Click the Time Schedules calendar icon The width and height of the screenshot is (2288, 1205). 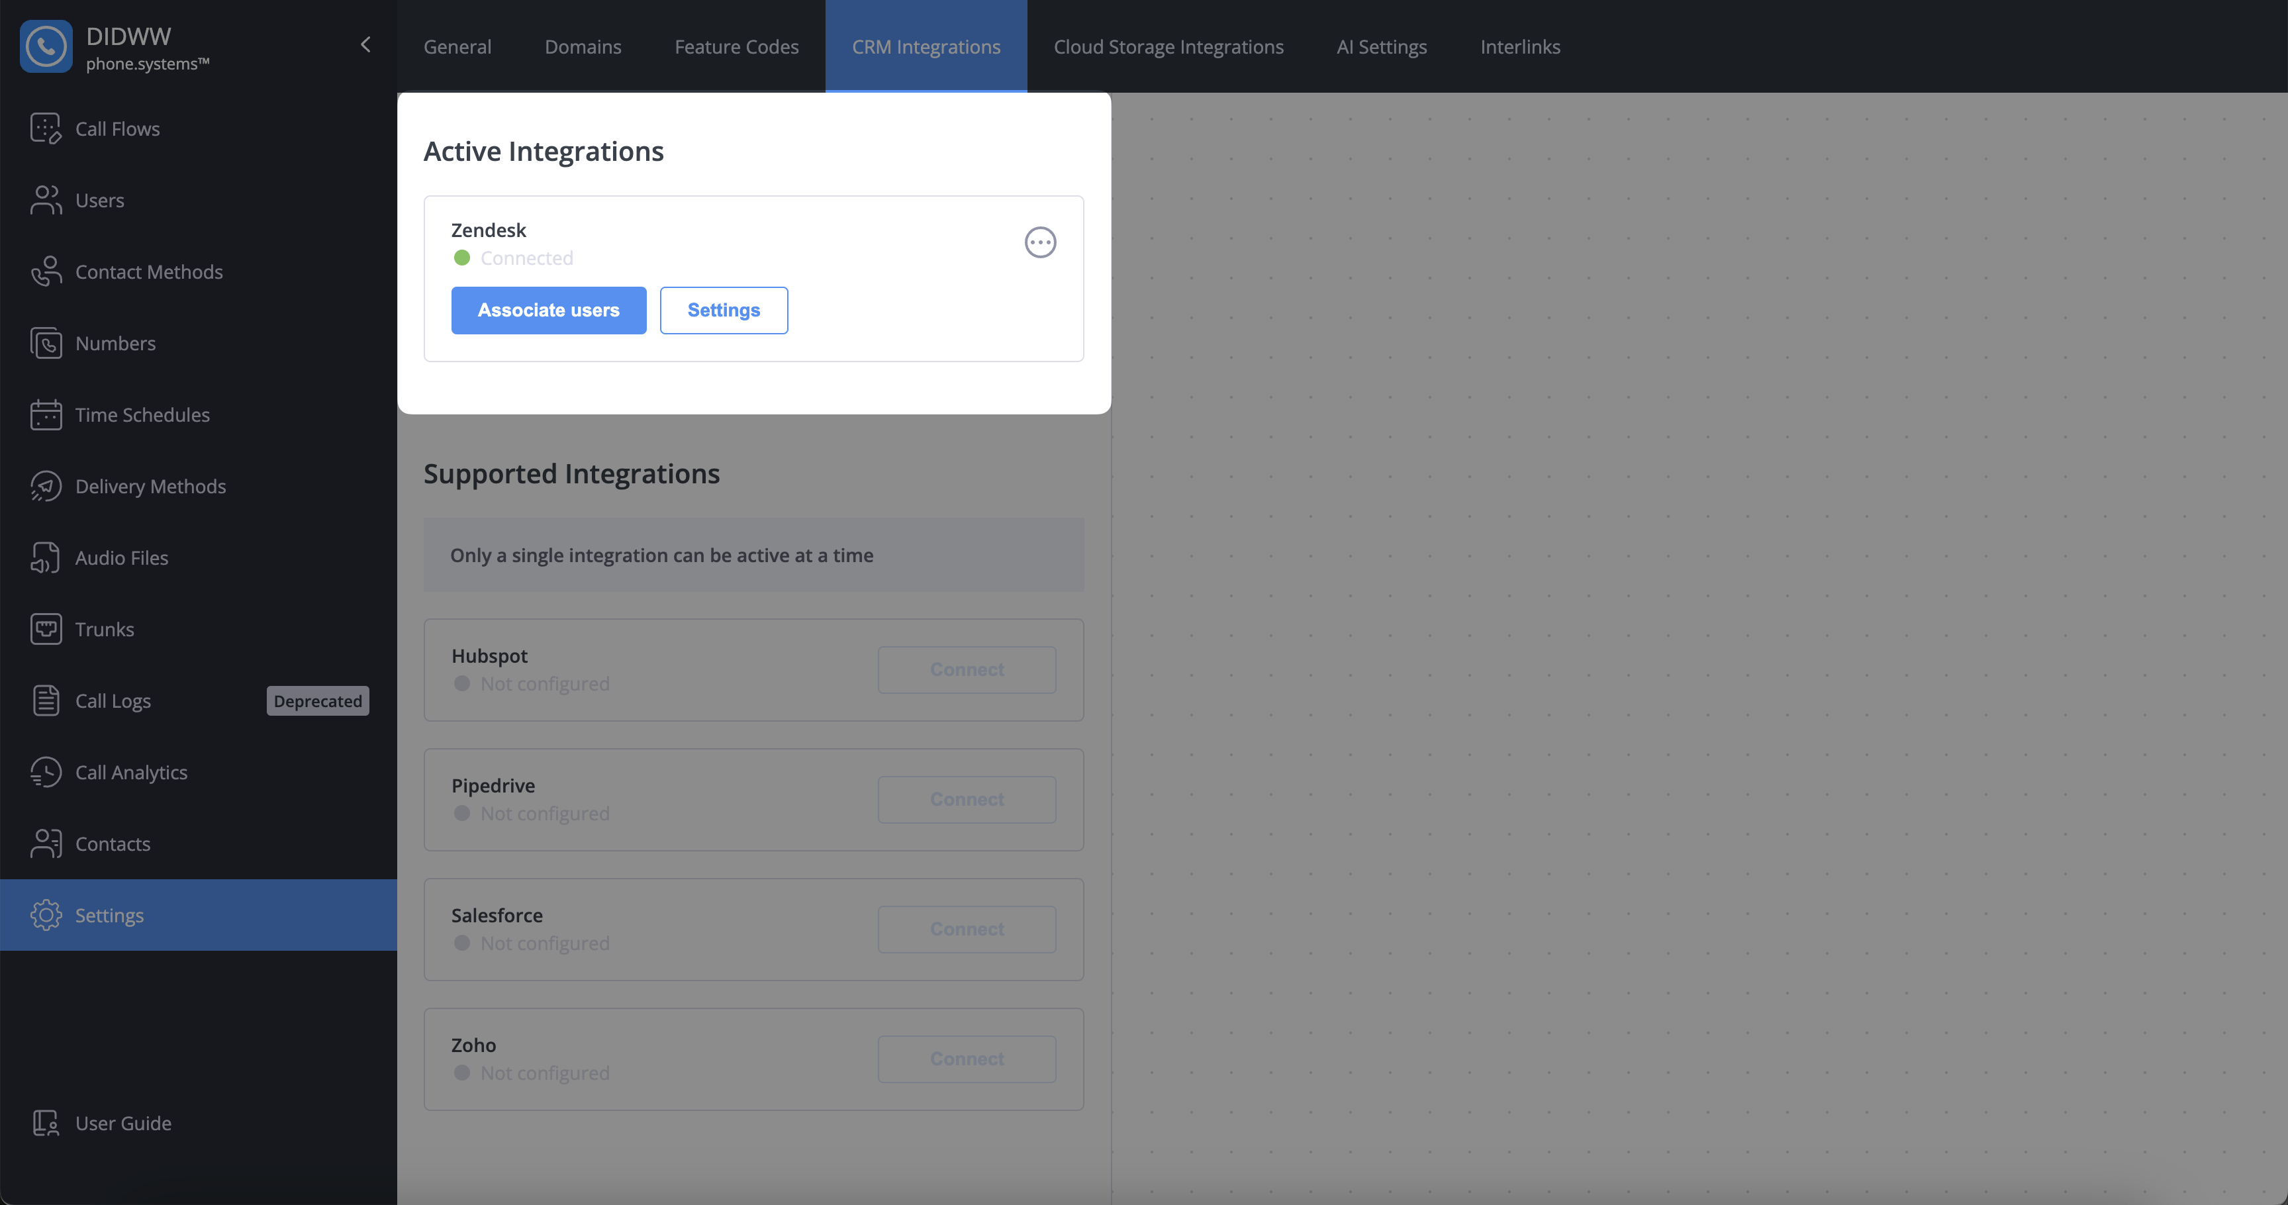[x=45, y=414]
